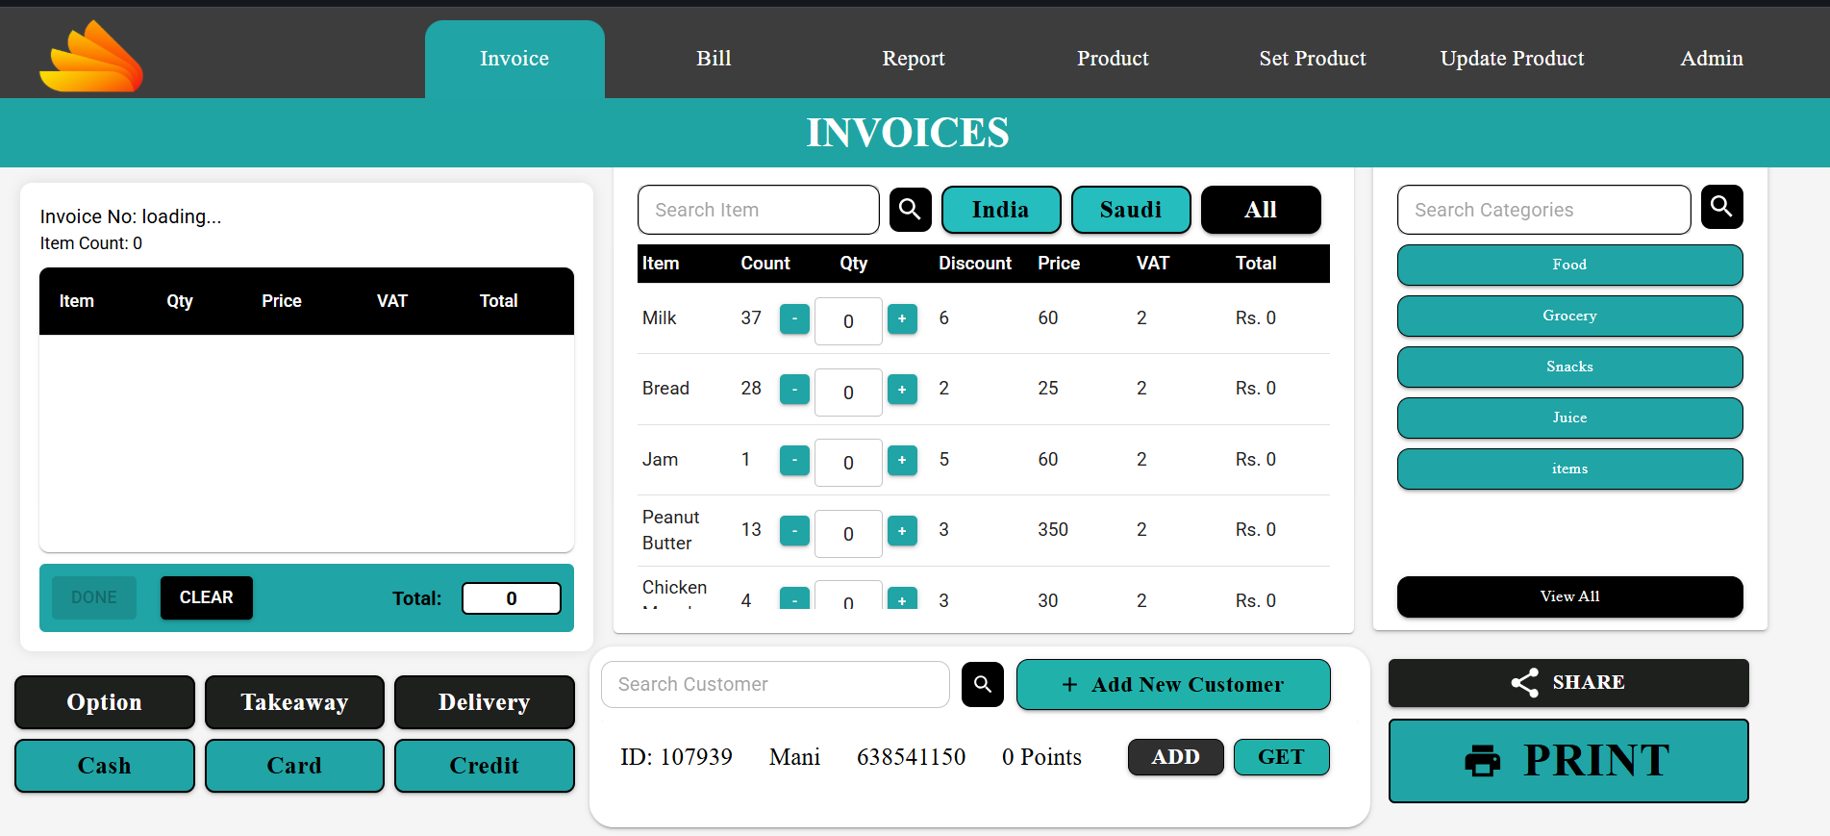This screenshot has width=1830, height=836.
Task: Increase Jam quantity with plus button
Action: pos(901,460)
